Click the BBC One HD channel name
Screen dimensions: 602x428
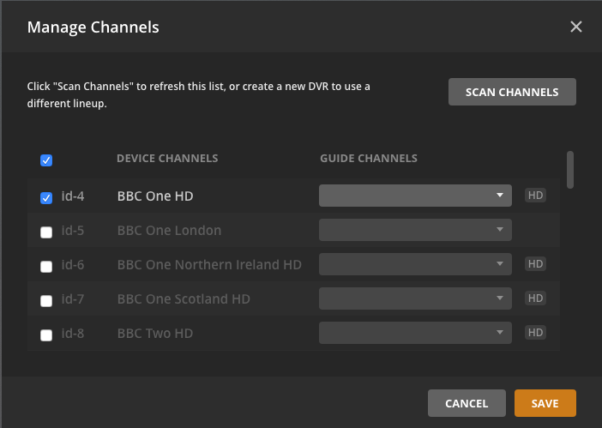coord(155,196)
